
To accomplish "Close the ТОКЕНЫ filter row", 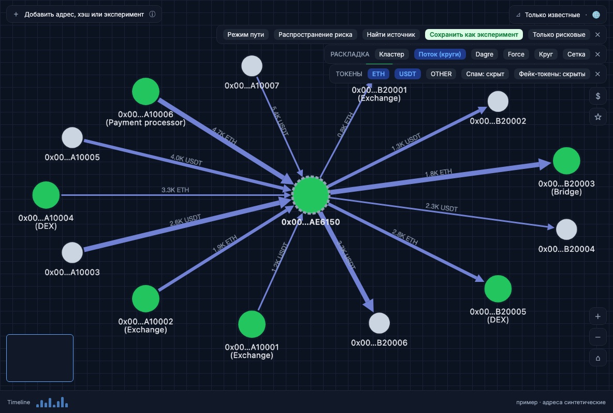I will point(597,74).
